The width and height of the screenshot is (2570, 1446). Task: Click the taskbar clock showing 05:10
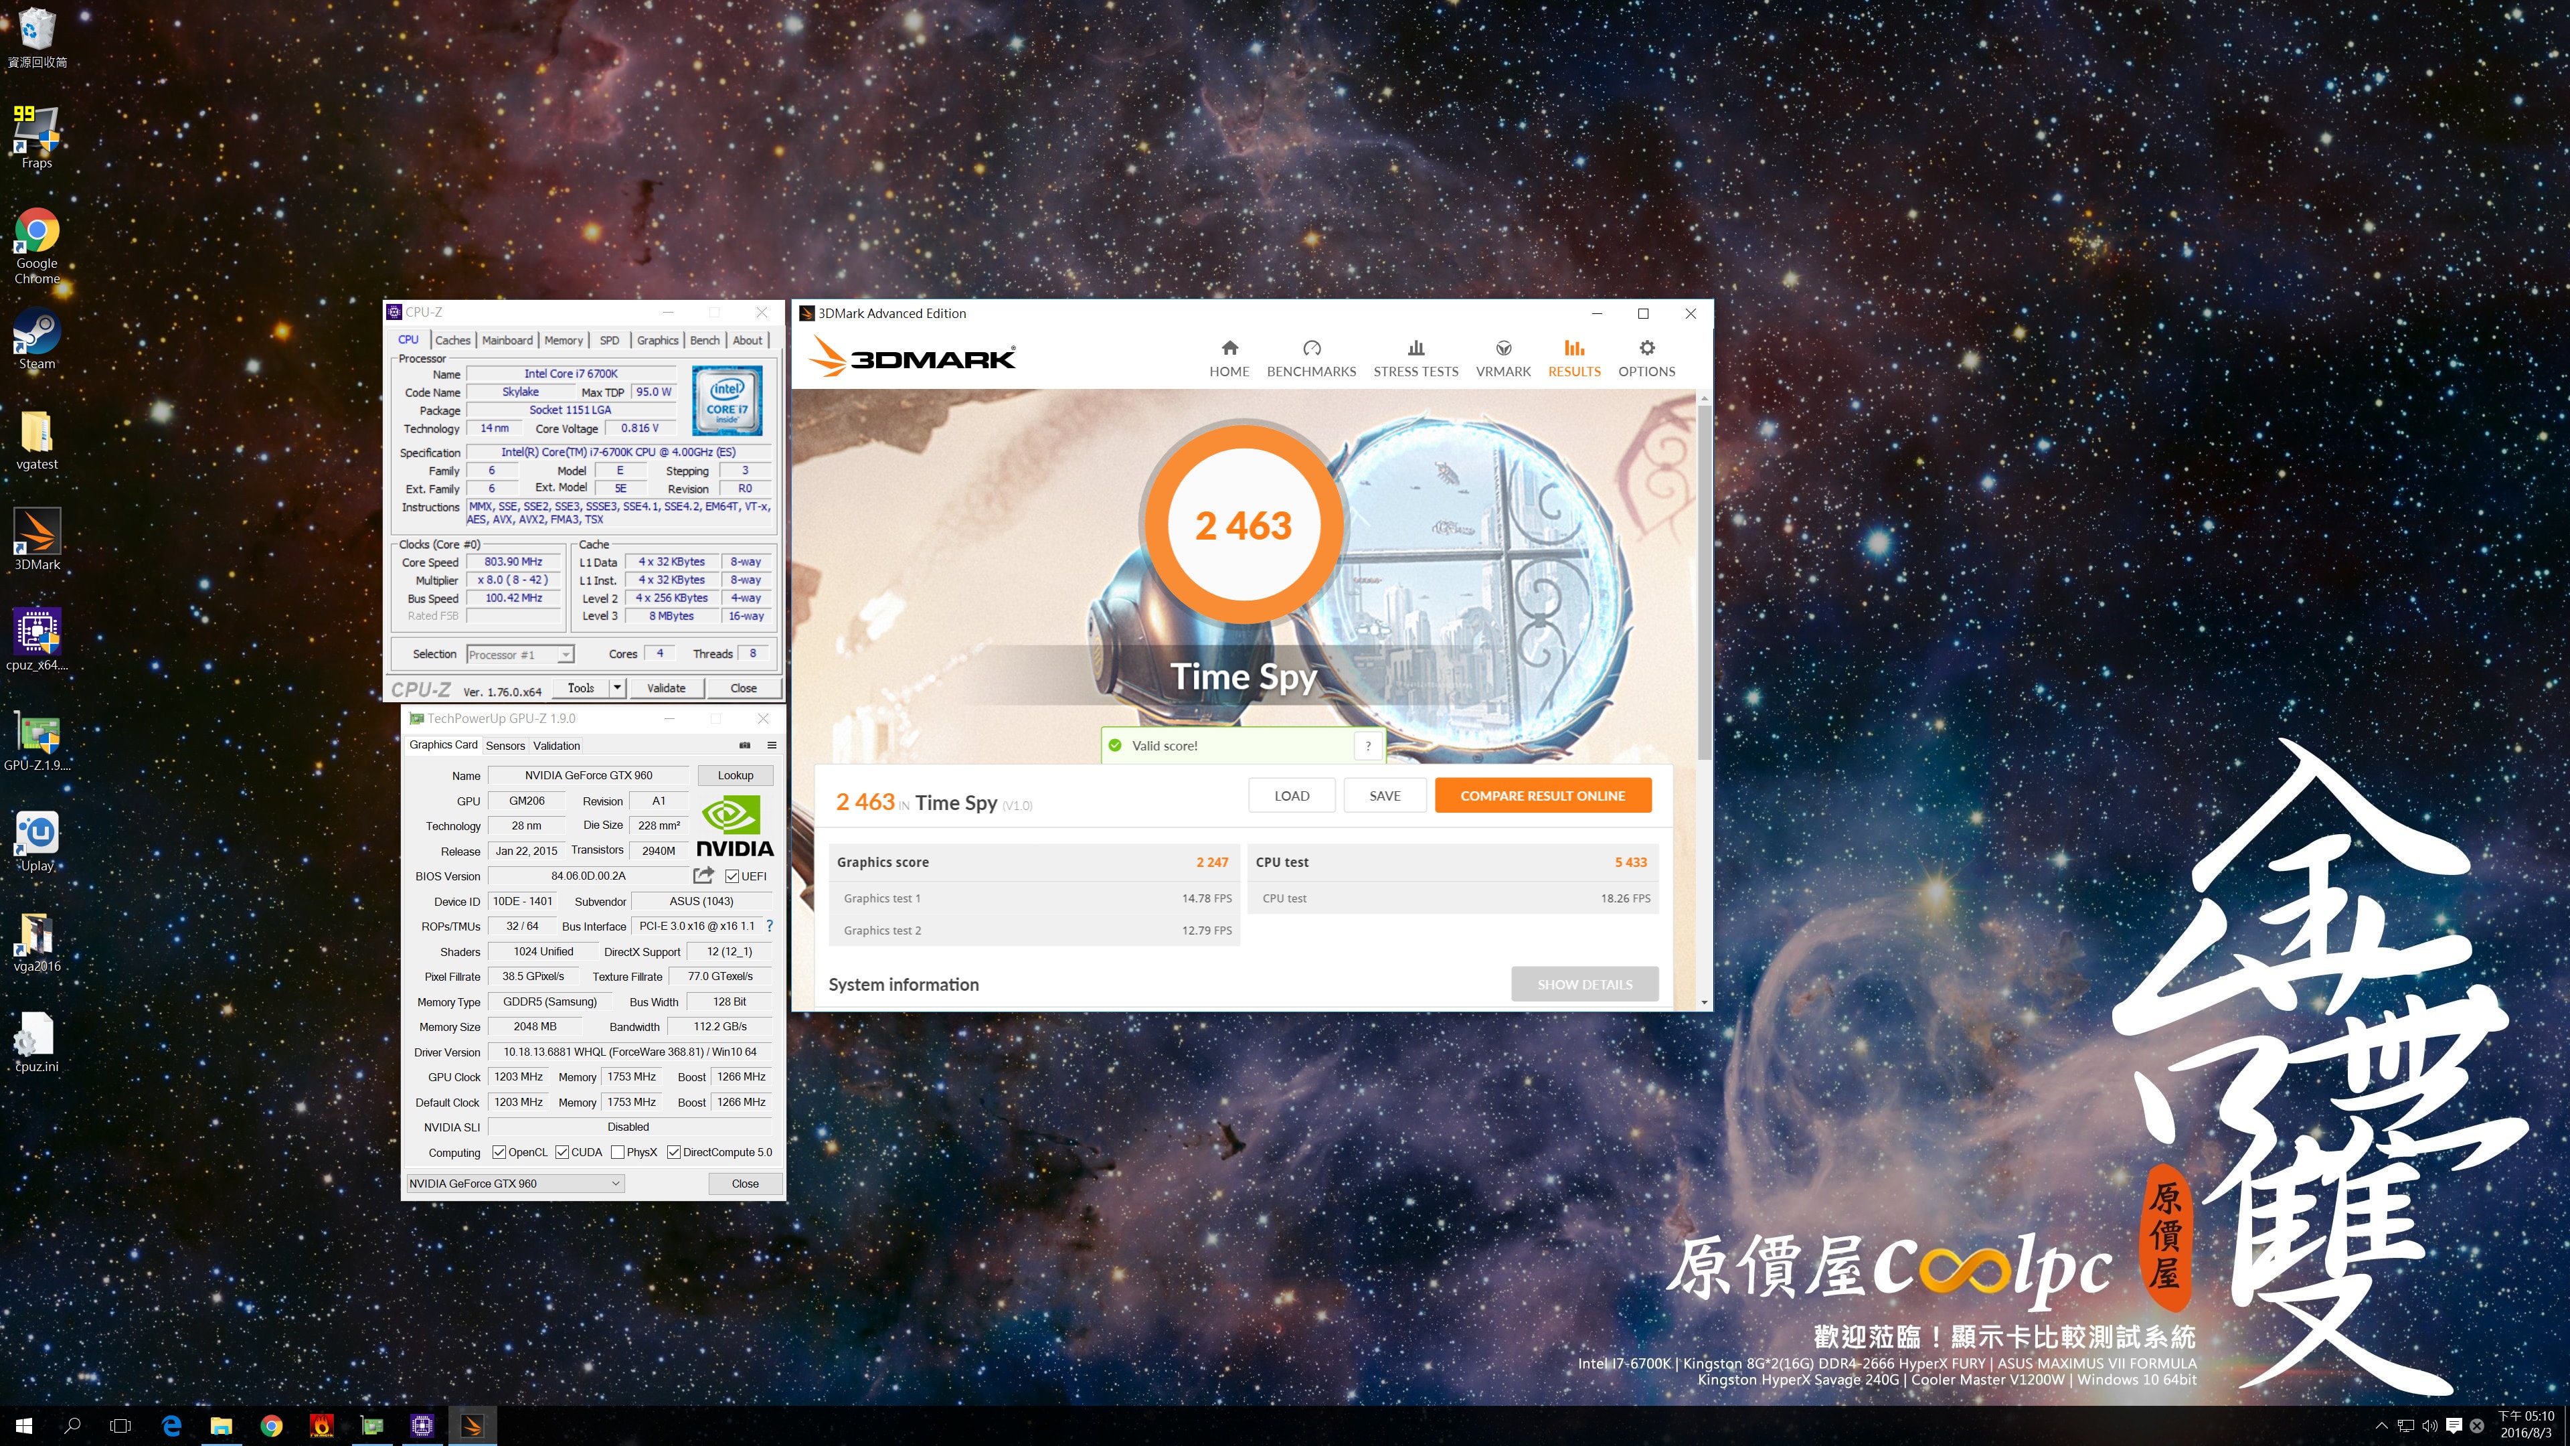pyautogui.click(x=2525, y=1425)
